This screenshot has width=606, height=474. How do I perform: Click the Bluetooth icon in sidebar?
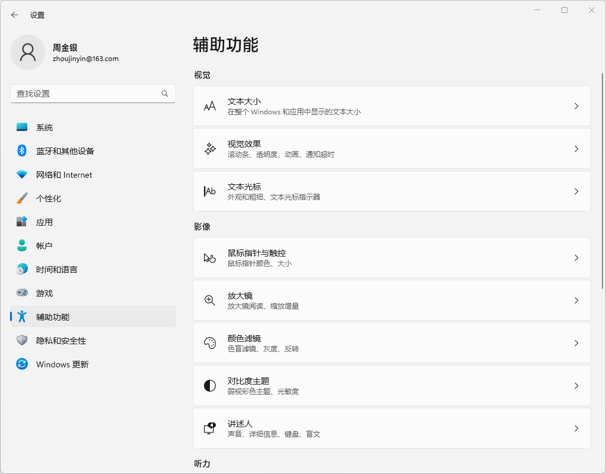[x=22, y=151]
